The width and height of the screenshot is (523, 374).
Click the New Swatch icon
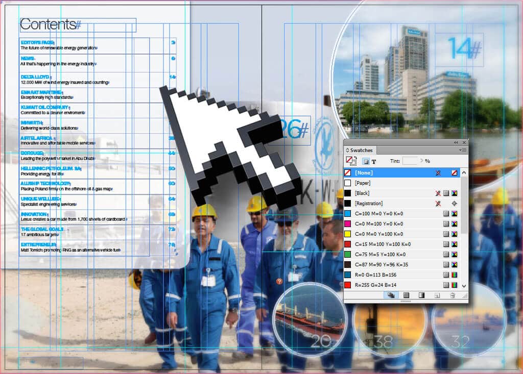coord(437,295)
